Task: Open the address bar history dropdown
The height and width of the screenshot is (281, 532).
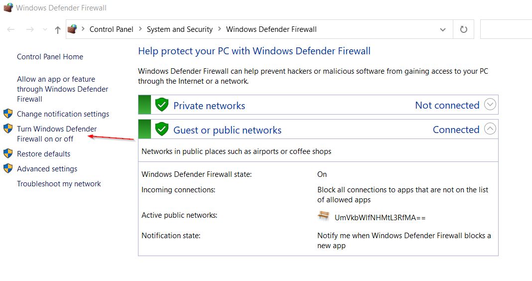Action: [443, 29]
